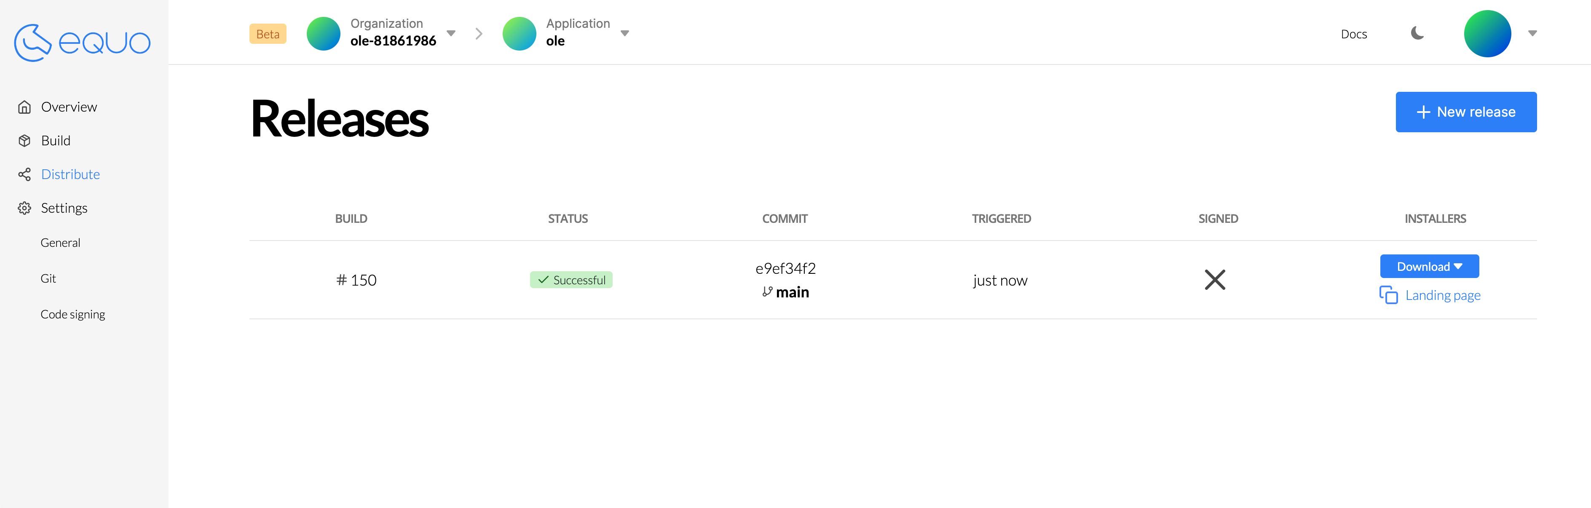Expand the Organization ole-81861986 dropdown
This screenshot has height=508, width=1591.
tap(452, 33)
